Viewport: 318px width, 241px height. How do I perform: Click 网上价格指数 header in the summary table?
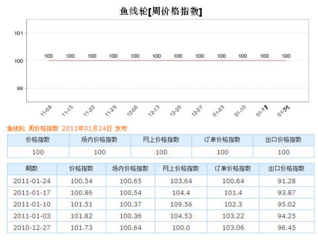pos(161,140)
